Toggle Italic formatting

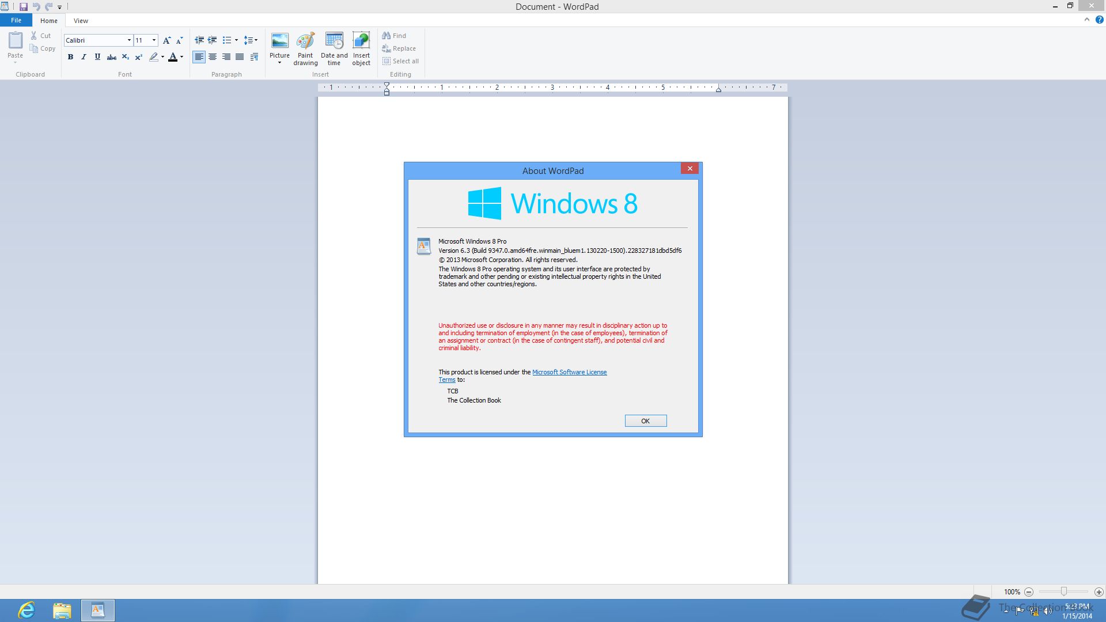[x=84, y=57]
